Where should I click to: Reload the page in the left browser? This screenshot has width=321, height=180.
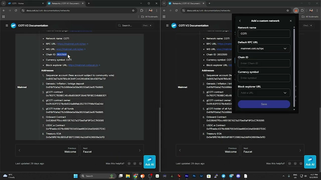click(16, 10)
